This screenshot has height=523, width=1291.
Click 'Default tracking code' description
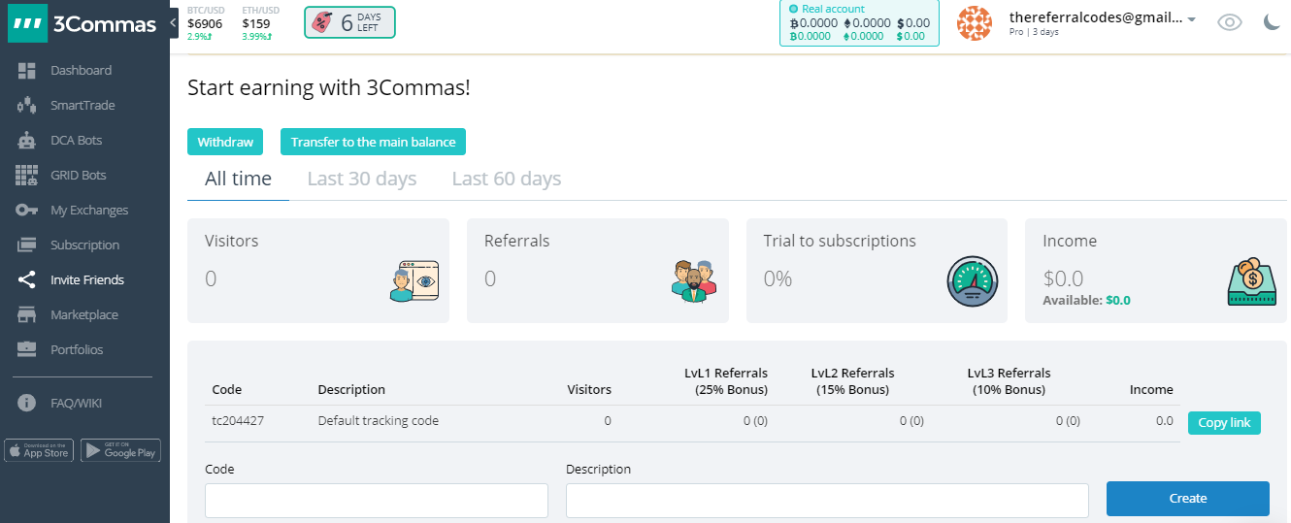point(379,421)
